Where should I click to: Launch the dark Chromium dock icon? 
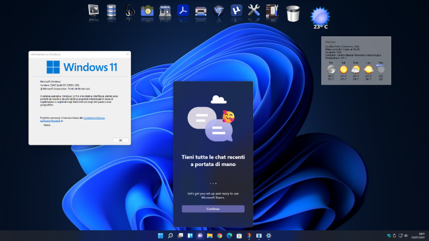pos(219,11)
